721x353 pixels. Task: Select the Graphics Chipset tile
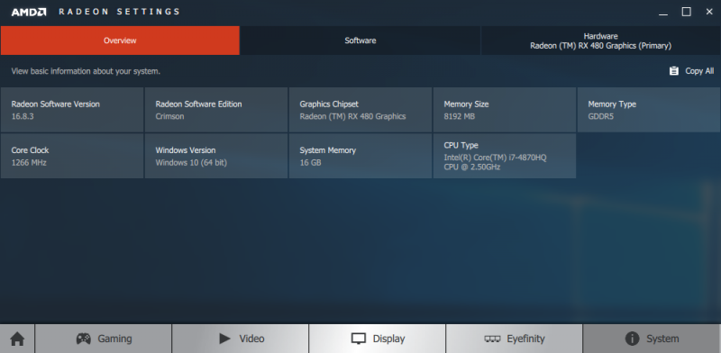pos(360,110)
